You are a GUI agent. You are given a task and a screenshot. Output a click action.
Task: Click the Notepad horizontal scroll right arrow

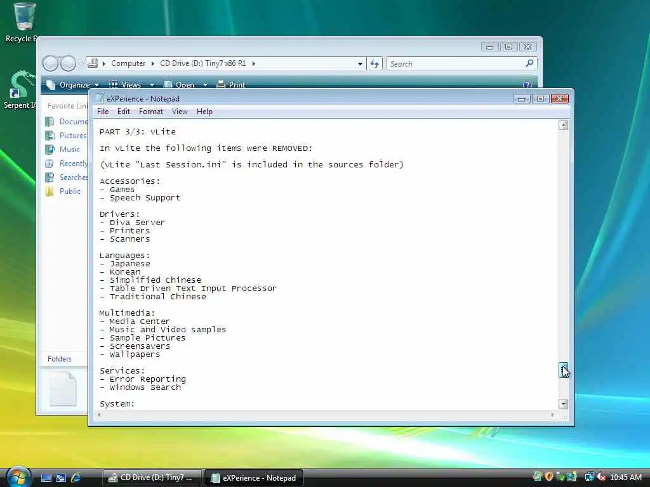[552, 415]
